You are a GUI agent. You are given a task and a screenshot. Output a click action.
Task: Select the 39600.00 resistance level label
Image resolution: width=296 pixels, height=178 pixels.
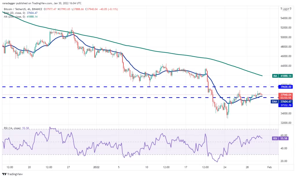click(286, 87)
